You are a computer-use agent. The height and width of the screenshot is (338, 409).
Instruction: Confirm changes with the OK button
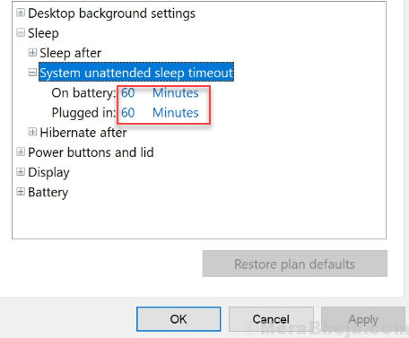(x=178, y=319)
